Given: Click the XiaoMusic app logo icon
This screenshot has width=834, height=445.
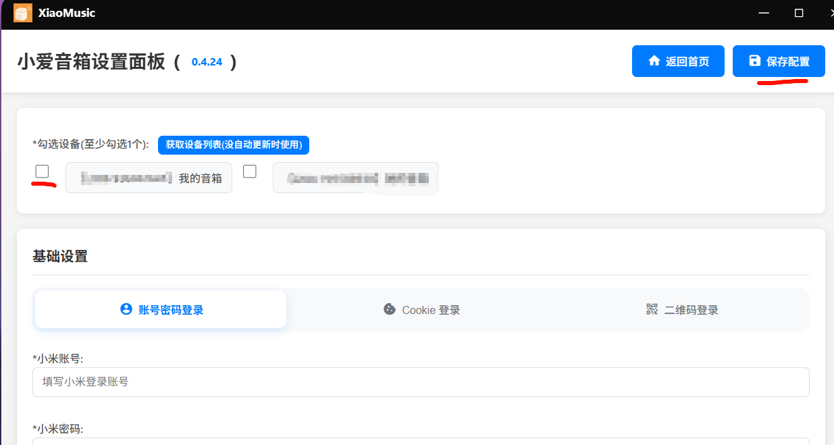Looking at the screenshot, I should click(22, 14).
